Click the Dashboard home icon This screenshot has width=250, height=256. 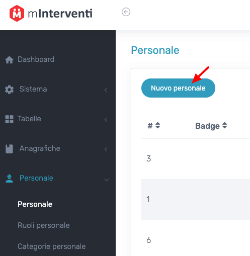coord(9,60)
